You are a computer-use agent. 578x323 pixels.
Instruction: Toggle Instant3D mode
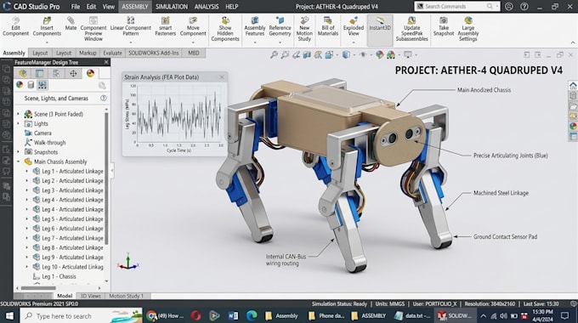coord(380,24)
